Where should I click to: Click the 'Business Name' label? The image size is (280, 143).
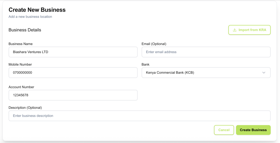[21, 44]
